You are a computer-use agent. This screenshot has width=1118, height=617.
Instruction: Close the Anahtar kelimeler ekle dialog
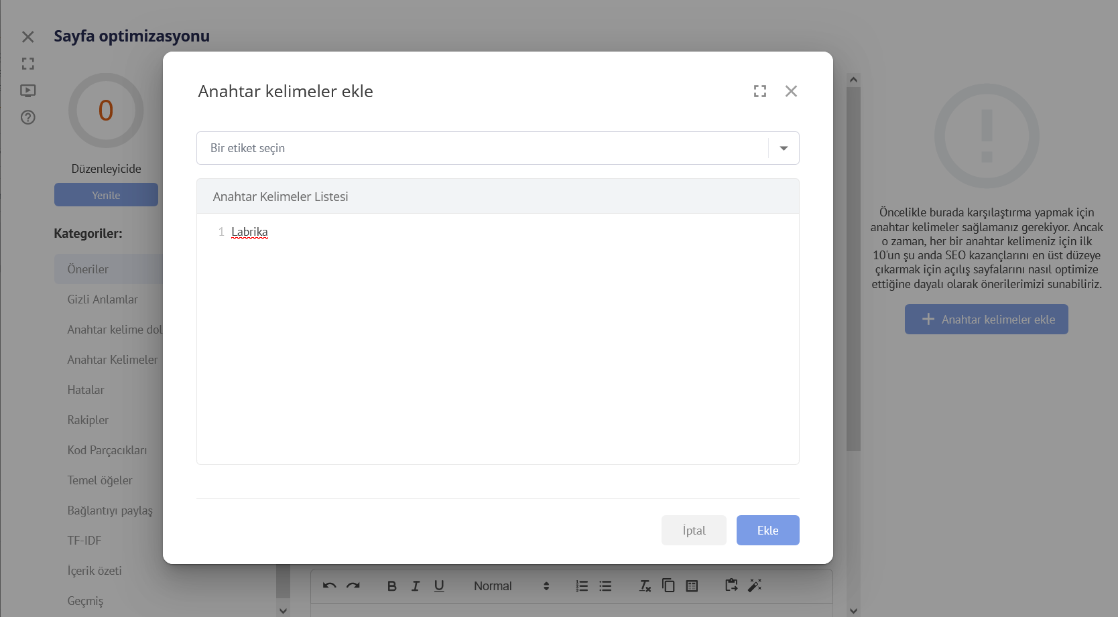coord(791,91)
